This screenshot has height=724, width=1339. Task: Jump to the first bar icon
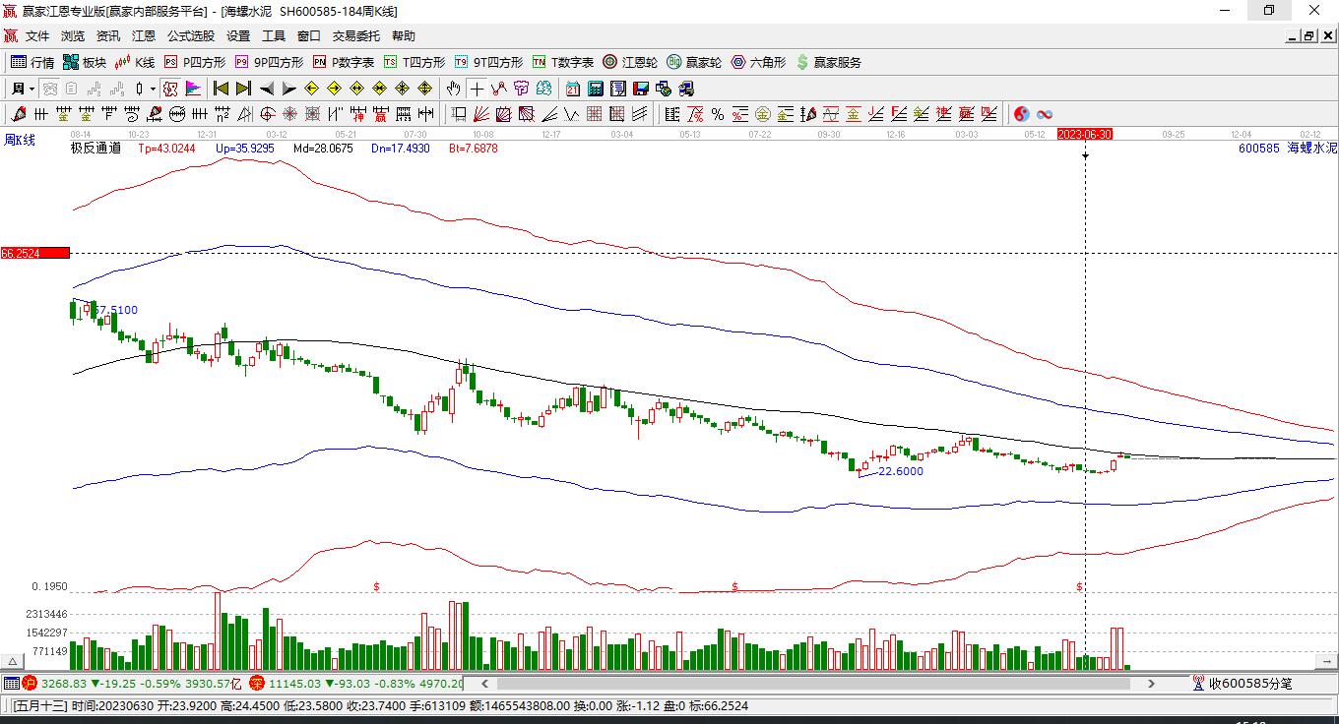pos(221,89)
